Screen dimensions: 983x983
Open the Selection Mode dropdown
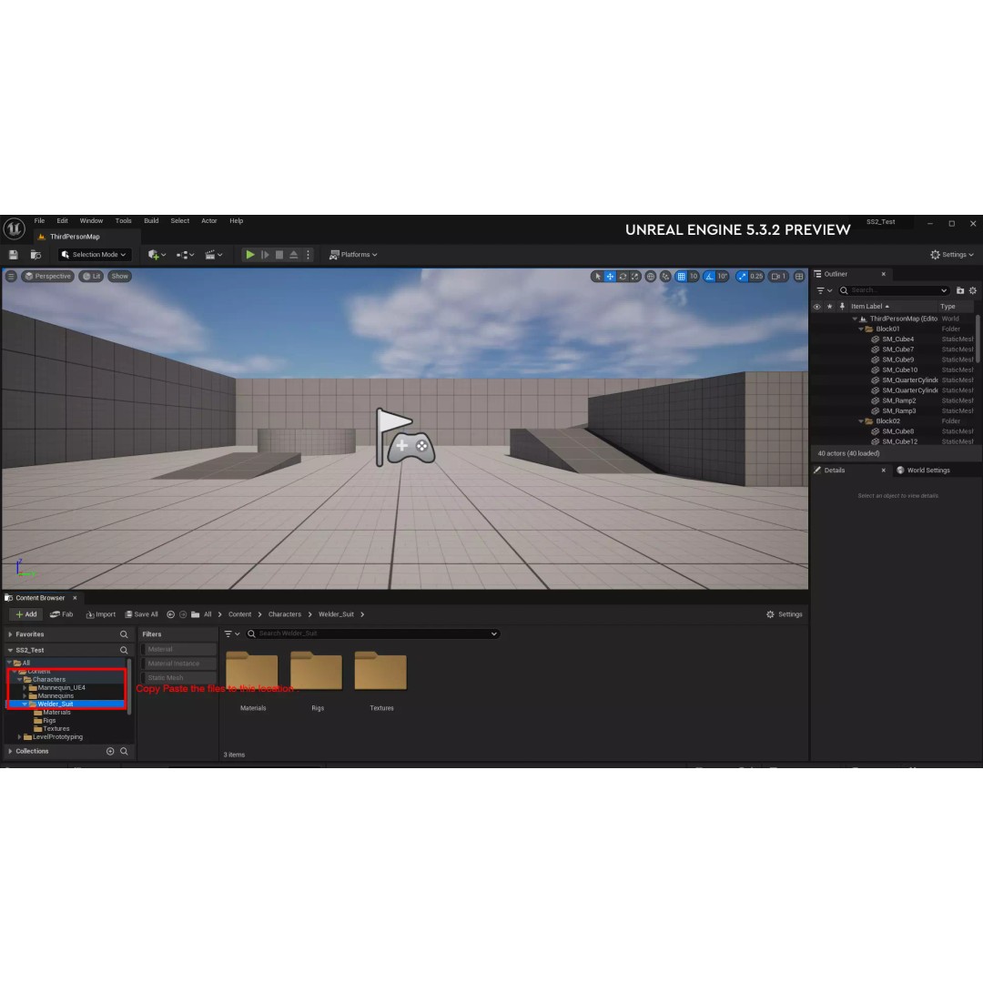(95, 255)
